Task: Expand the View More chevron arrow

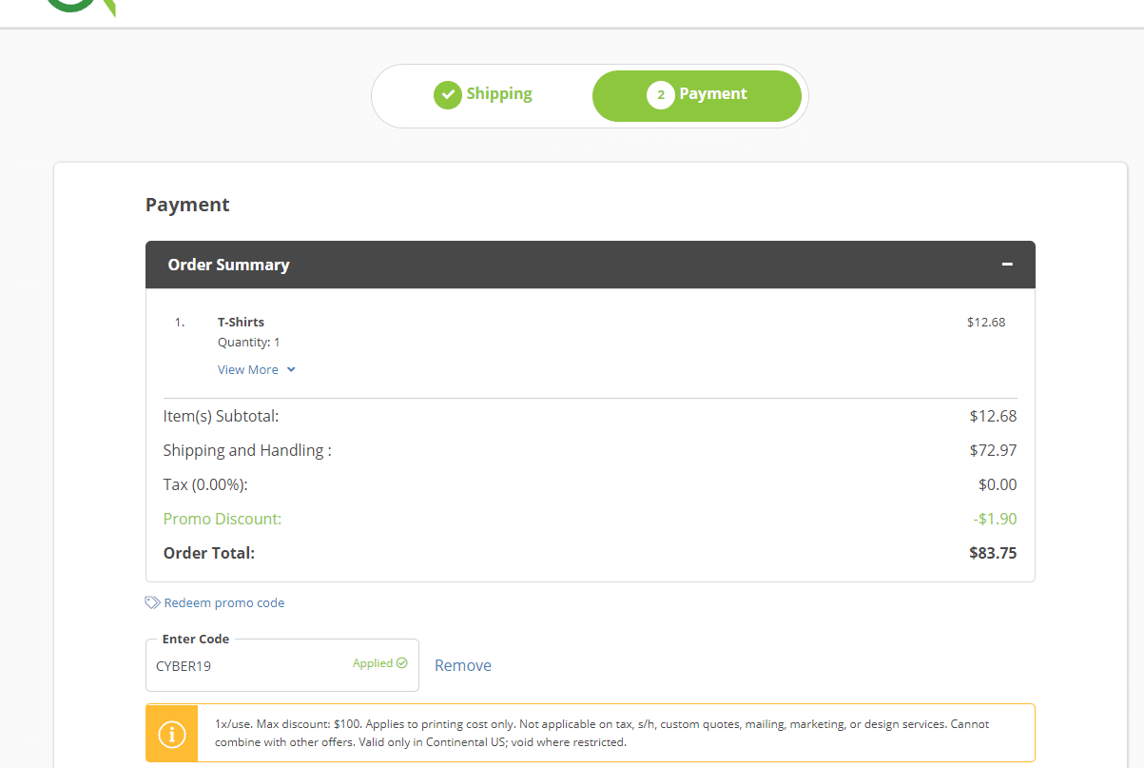Action: pyautogui.click(x=291, y=370)
